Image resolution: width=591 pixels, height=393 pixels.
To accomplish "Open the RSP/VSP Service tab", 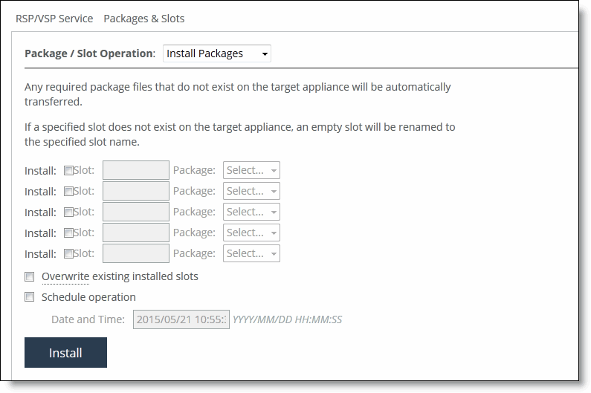I will click(x=54, y=19).
